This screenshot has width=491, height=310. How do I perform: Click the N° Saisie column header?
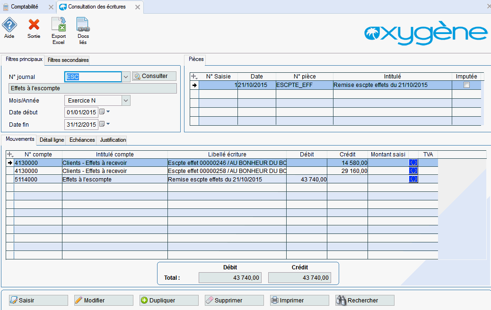tap(218, 77)
